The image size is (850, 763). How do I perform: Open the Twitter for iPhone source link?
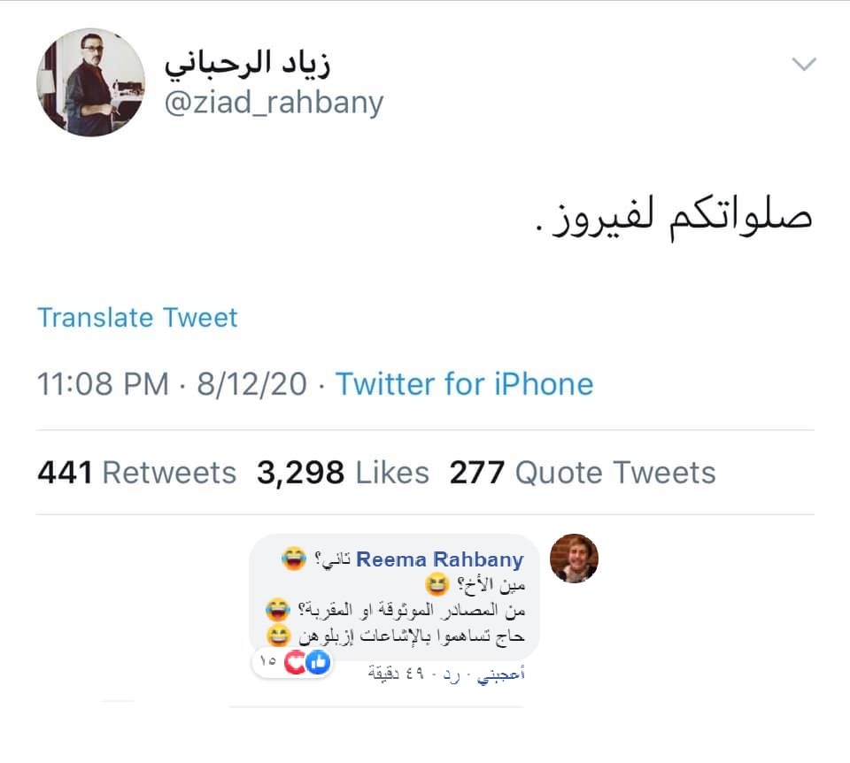(464, 384)
